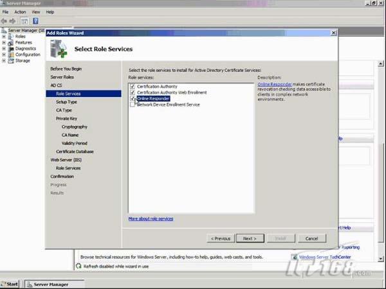Screen dimensions: 386x289
Task: Click the Storage node icon in tree
Action: pyautogui.click(x=11, y=61)
